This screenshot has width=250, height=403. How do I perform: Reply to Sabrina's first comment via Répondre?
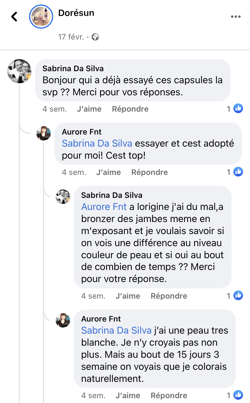[130, 109]
